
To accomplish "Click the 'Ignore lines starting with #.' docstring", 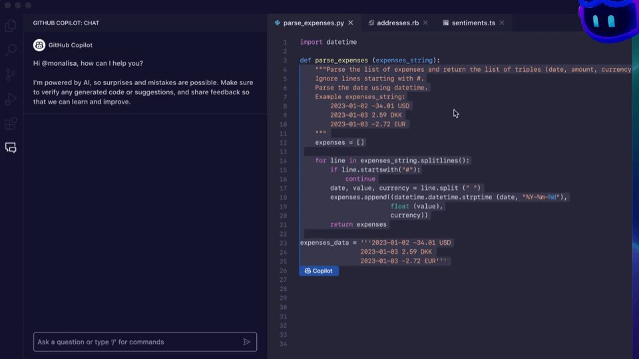I will pyautogui.click(x=369, y=78).
